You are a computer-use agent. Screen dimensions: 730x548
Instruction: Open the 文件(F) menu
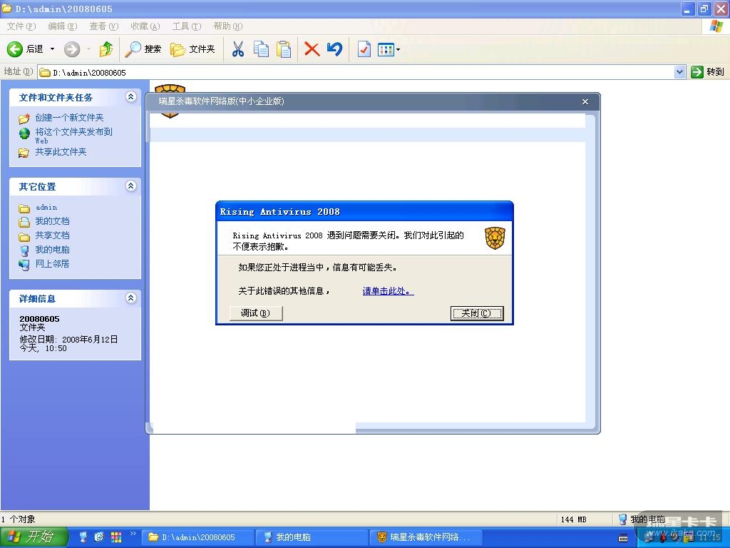[21, 26]
